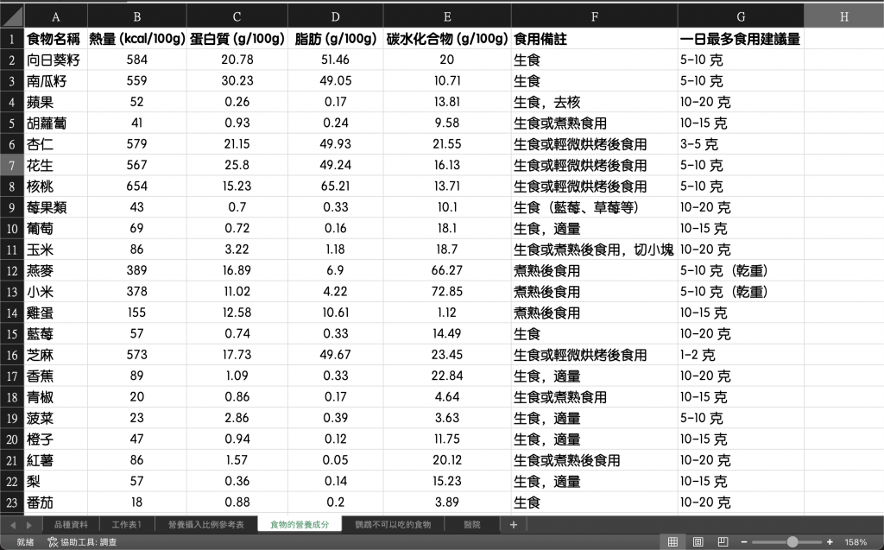Select column F header
The height and width of the screenshot is (550, 884).
(594, 16)
